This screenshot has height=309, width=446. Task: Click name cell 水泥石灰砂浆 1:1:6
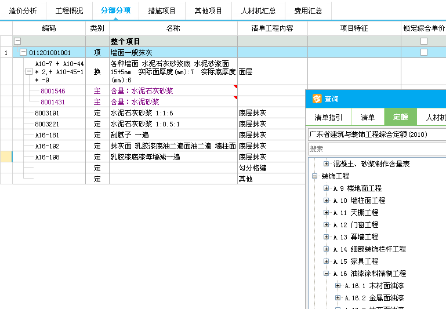pos(173,113)
